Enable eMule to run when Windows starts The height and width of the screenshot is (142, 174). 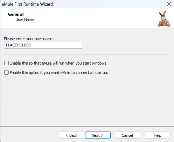pyautogui.click(x=6, y=63)
